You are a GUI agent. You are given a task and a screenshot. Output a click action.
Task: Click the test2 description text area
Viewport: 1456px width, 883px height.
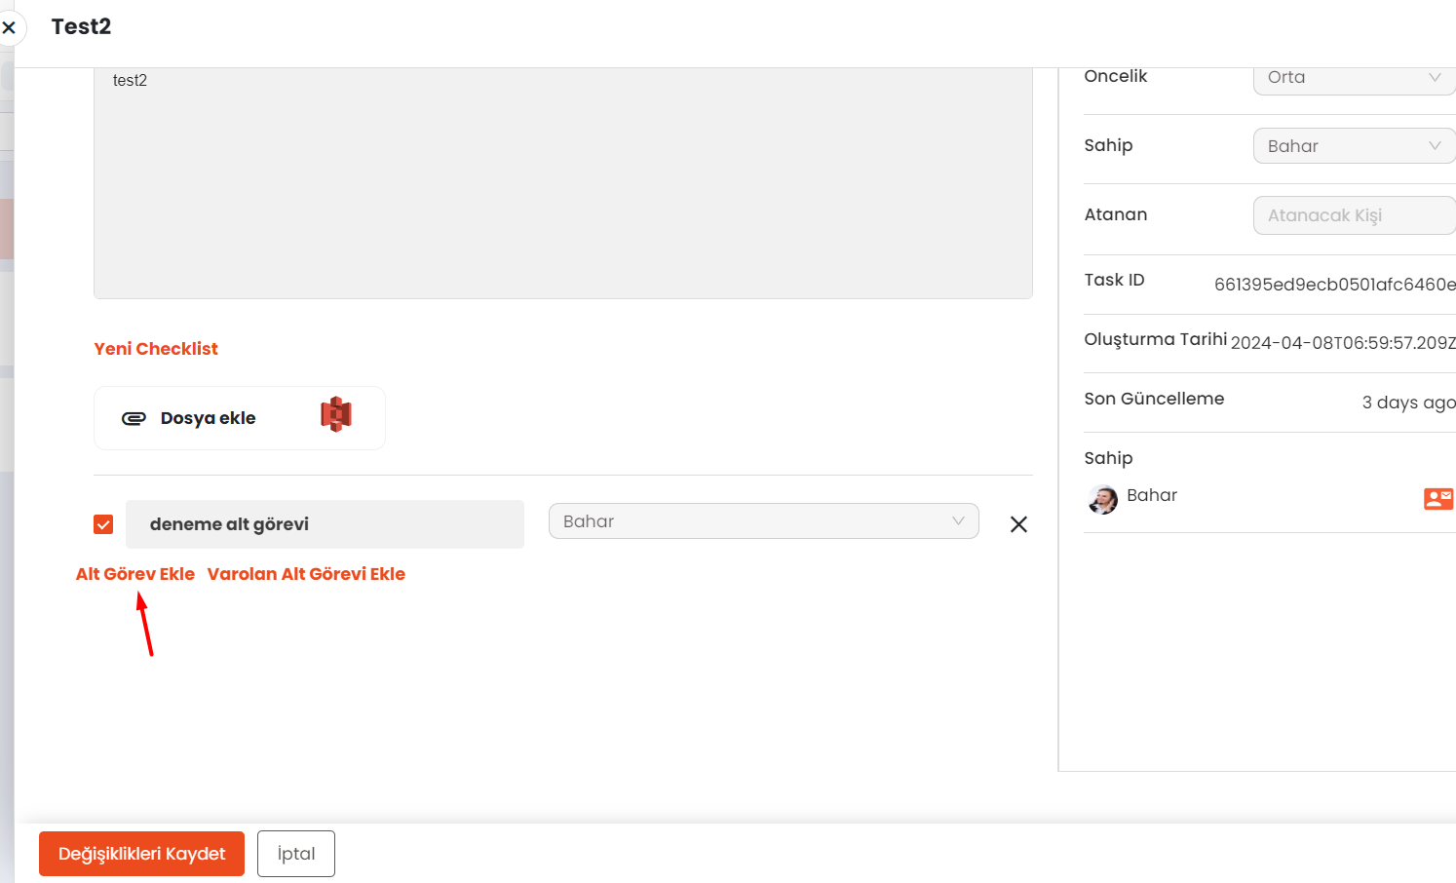(x=563, y=183)
